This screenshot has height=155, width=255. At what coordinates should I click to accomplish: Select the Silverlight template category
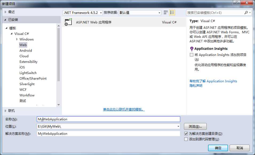click(27, 84)
